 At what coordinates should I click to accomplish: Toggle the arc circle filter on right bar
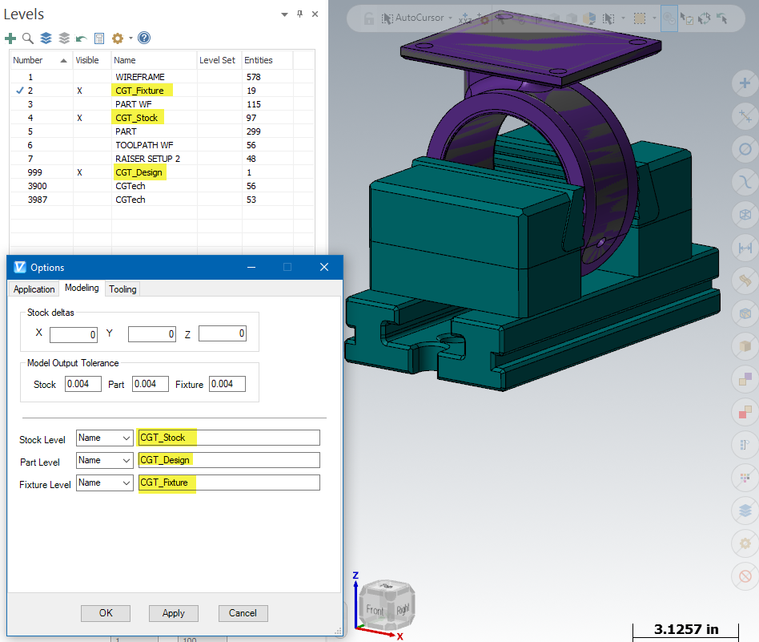(x=745, y=149)
